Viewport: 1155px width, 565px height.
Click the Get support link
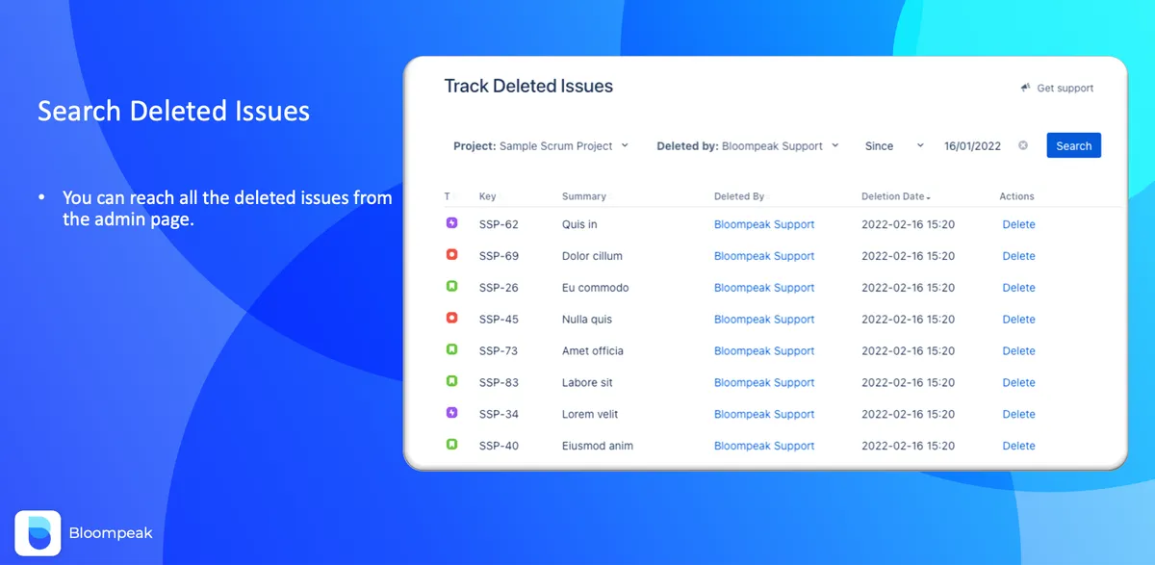pos(1065,88)
